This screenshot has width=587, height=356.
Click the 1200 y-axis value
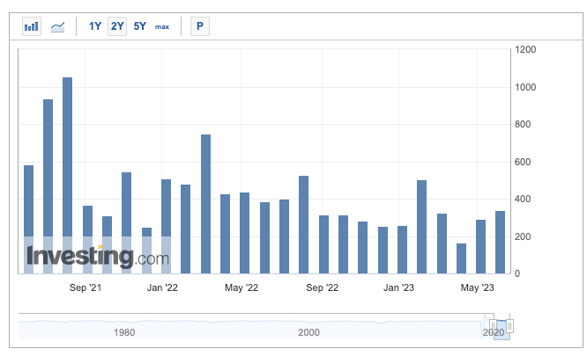coord(525,49)
